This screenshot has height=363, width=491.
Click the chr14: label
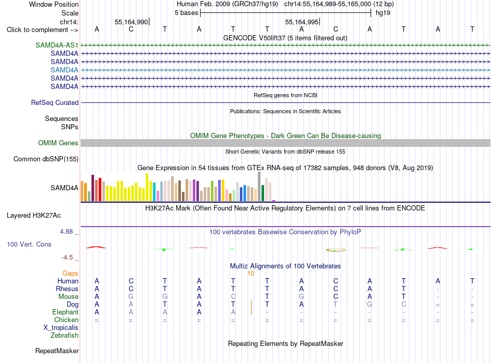point(69,22)
